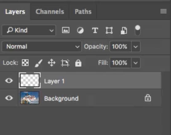Toggle layer filtering on/off switch
The image size is (171, 135).
click(x=137, y=30)
